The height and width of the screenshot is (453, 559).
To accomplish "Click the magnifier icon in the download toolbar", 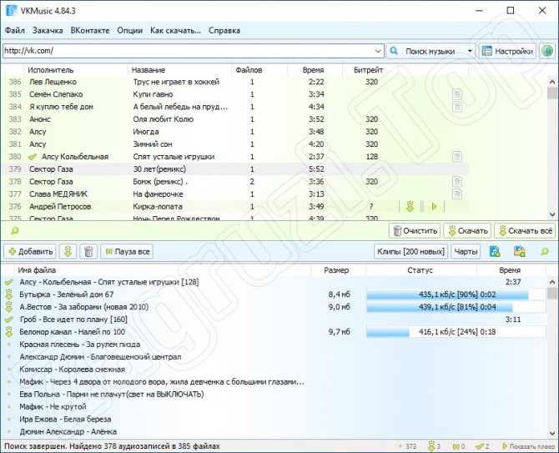I will point(545,252).
